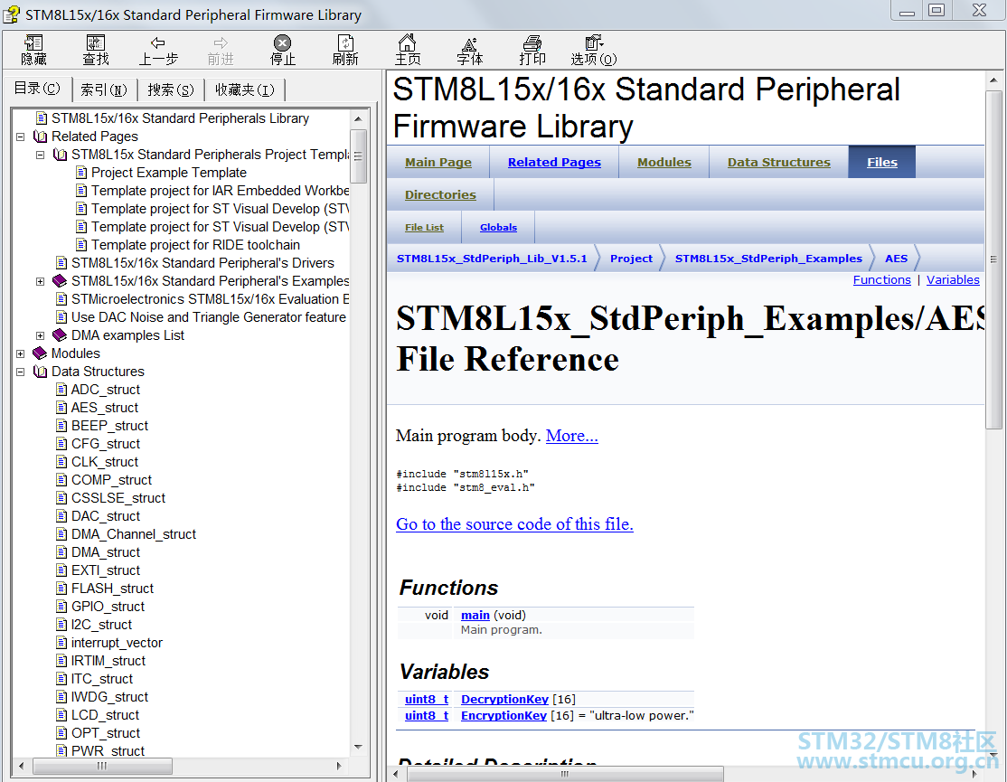Open the File List sub-tab

point(424,227)
